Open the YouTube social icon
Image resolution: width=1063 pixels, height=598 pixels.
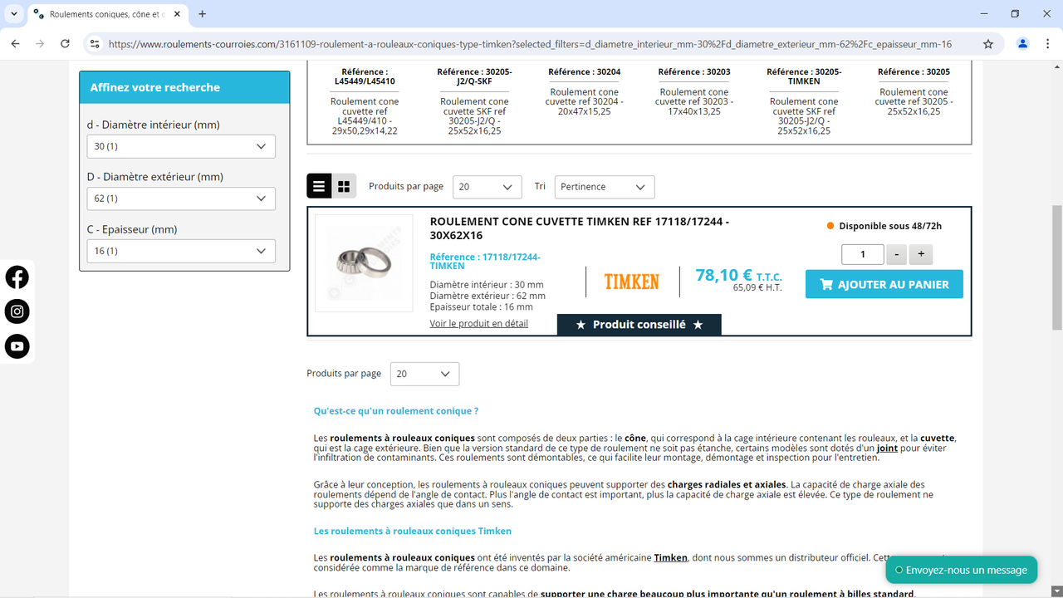coord(17,346)
